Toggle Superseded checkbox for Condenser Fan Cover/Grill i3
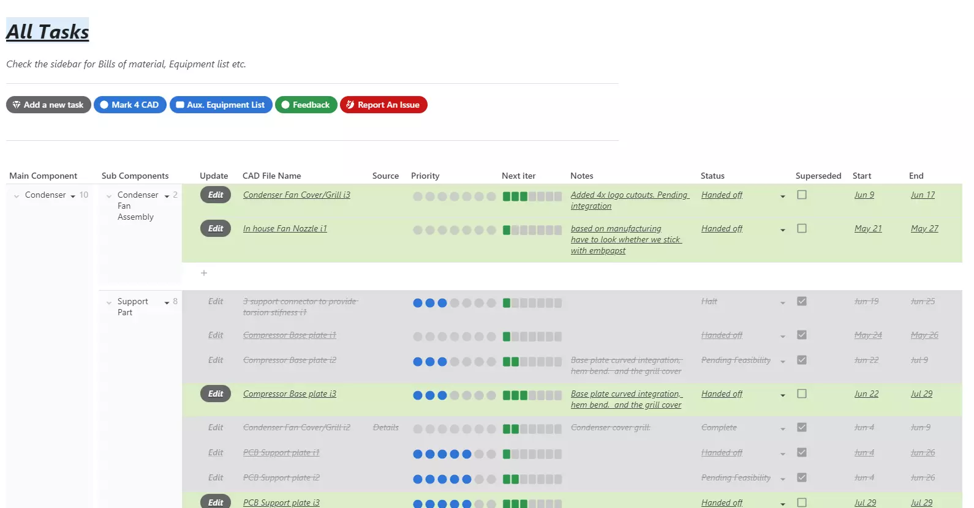Screen dimensions: 974x508 [x=801, y=195]
